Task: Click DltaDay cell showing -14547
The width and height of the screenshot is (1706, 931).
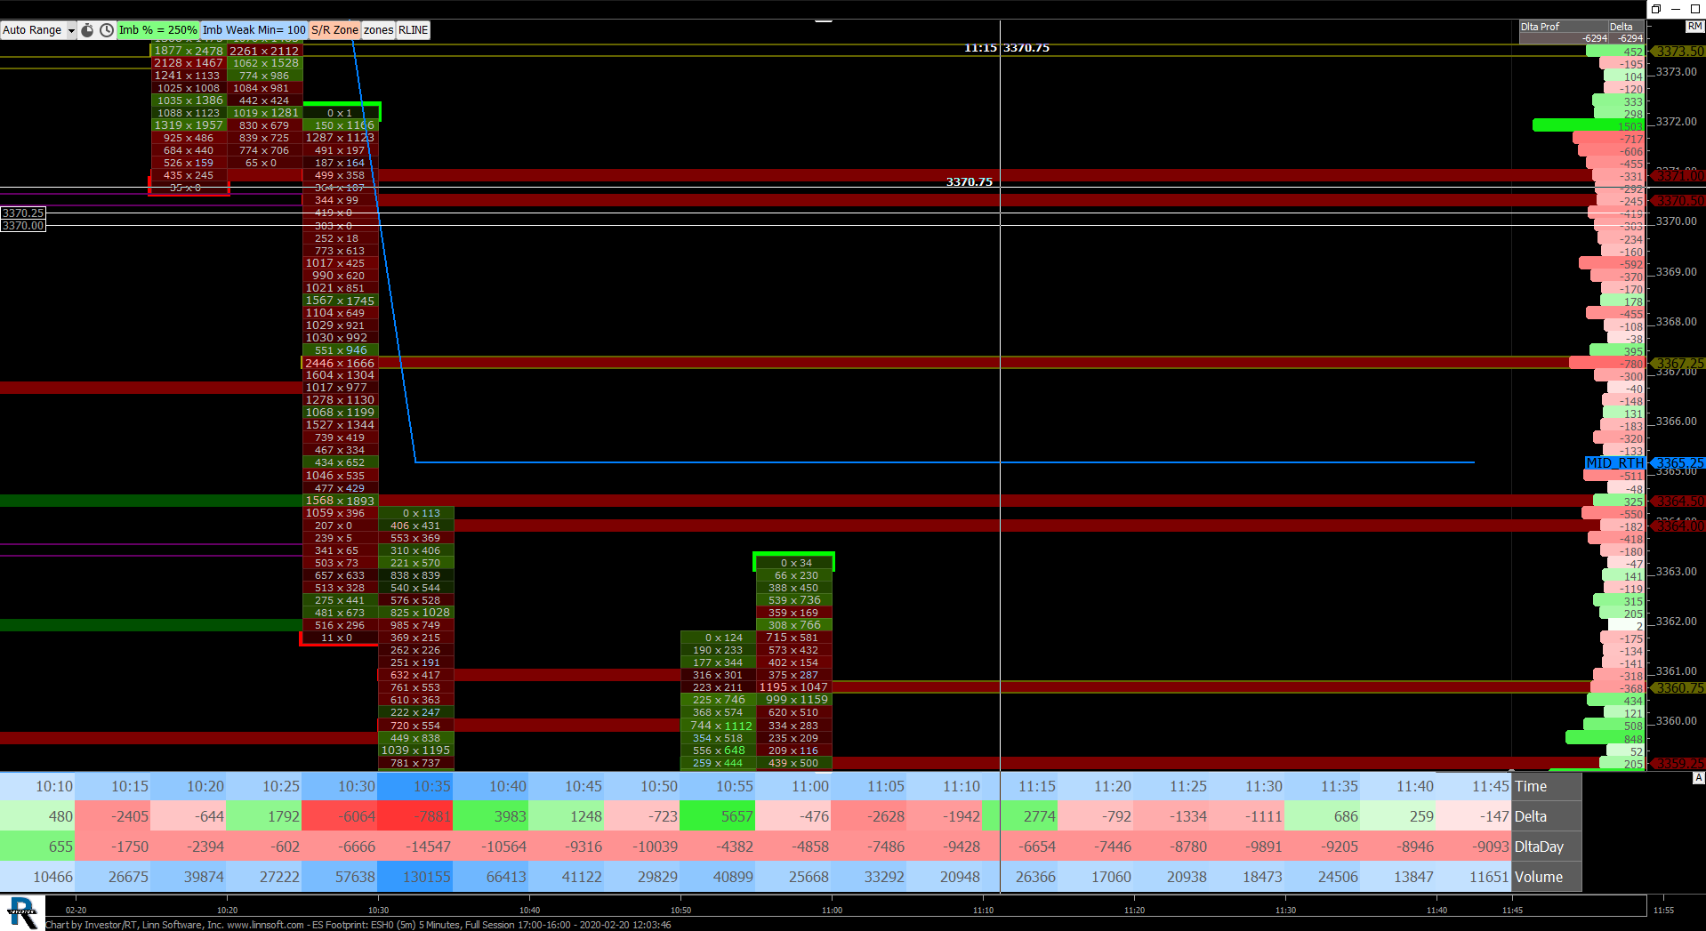Action: [x=416, y=847]
